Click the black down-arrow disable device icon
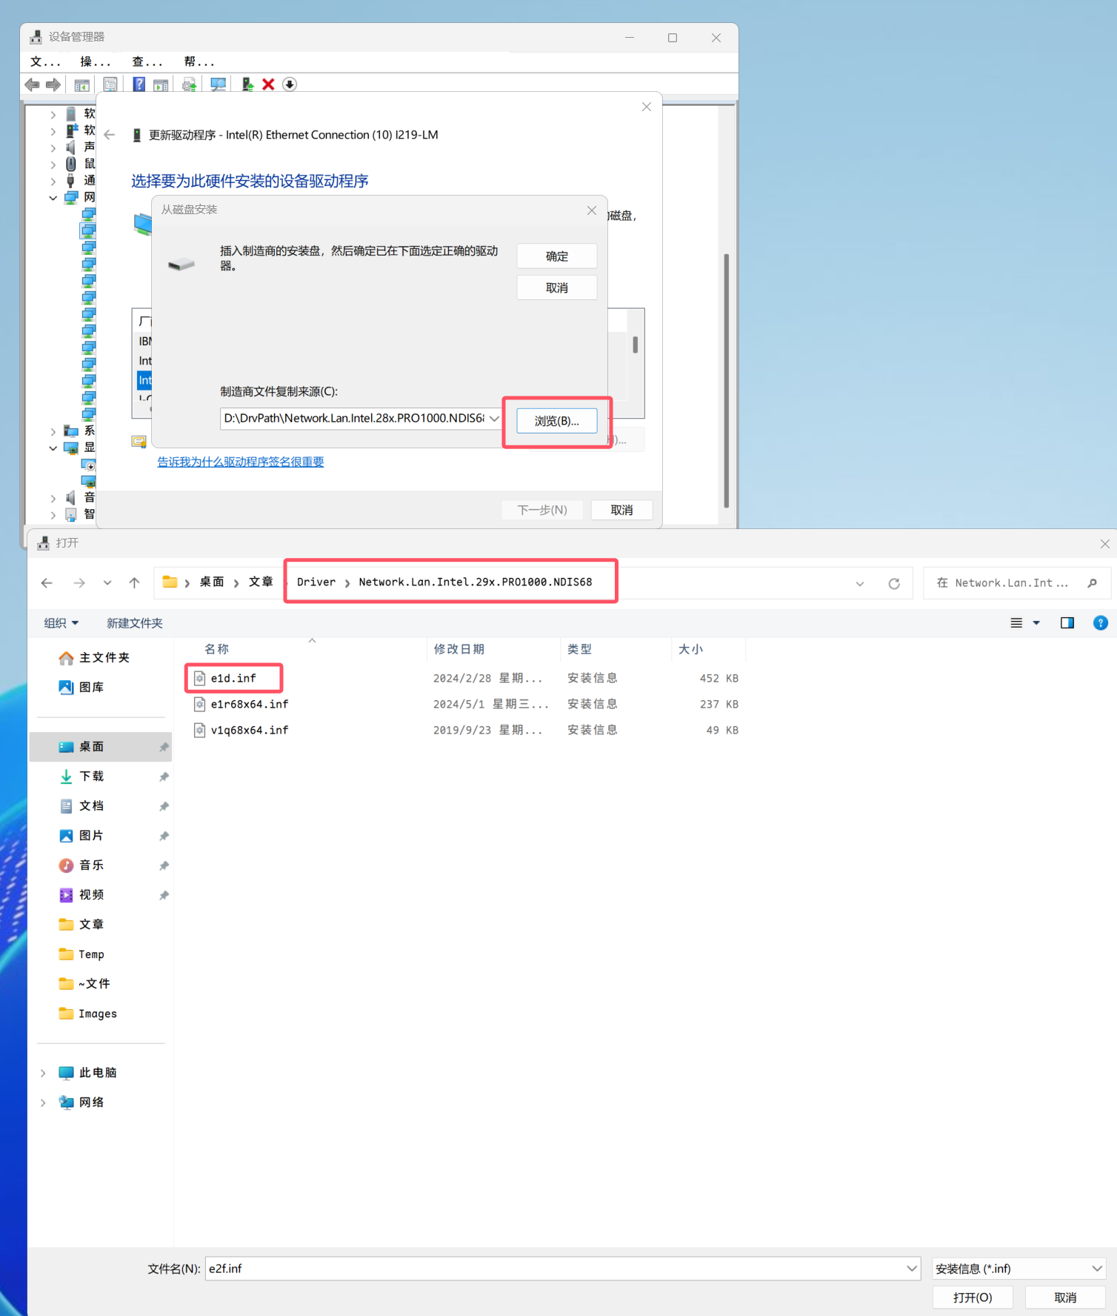This screenshot has width=1117, height=1316. pos(290,84)
